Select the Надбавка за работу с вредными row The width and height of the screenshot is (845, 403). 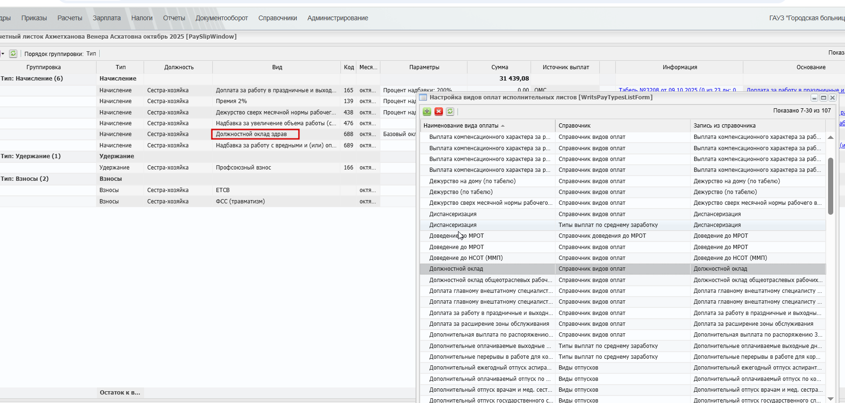[x=208, y=145]
